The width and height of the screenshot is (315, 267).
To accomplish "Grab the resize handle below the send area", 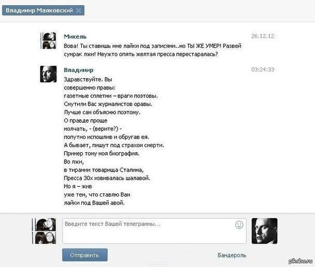I will tap(157, 264).
